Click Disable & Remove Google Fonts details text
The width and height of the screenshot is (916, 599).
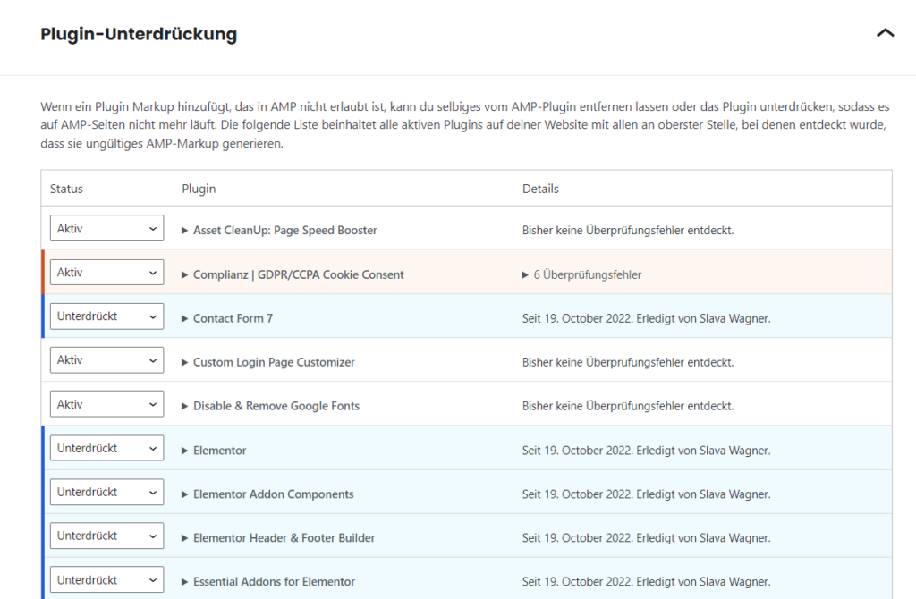628,406
